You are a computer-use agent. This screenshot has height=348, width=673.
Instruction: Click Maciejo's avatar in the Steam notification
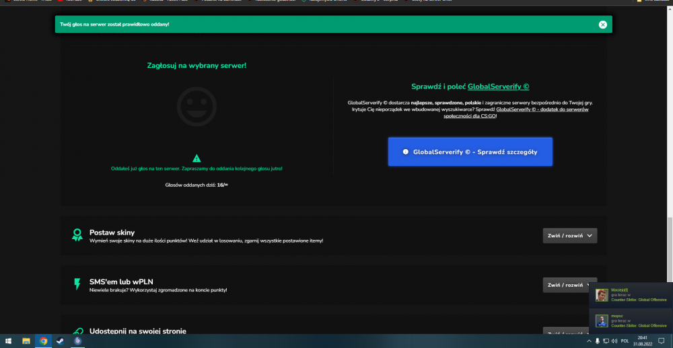click(x=602, y=295)
